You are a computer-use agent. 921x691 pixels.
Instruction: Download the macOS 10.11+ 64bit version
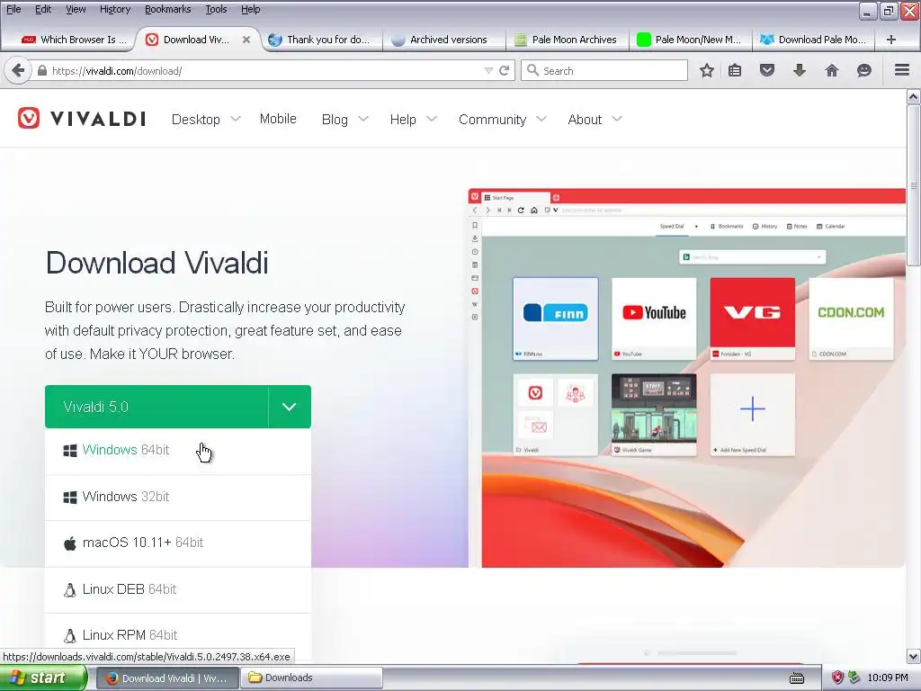tap(178, 543)
